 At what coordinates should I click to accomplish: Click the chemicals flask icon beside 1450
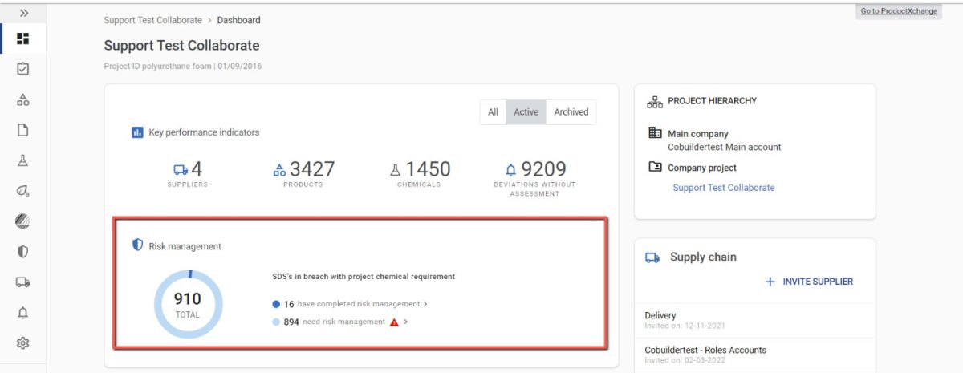[x=395, y=170]
